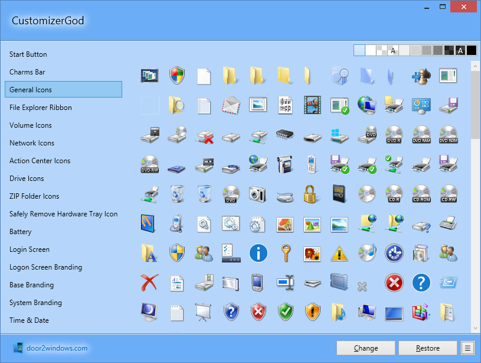Select the blue question mark help icon
This screenshot has width=481, height=363.
pos(421,283)
